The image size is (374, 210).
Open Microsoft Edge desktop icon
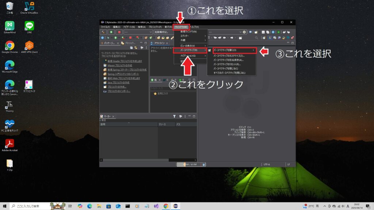point(9,67)
